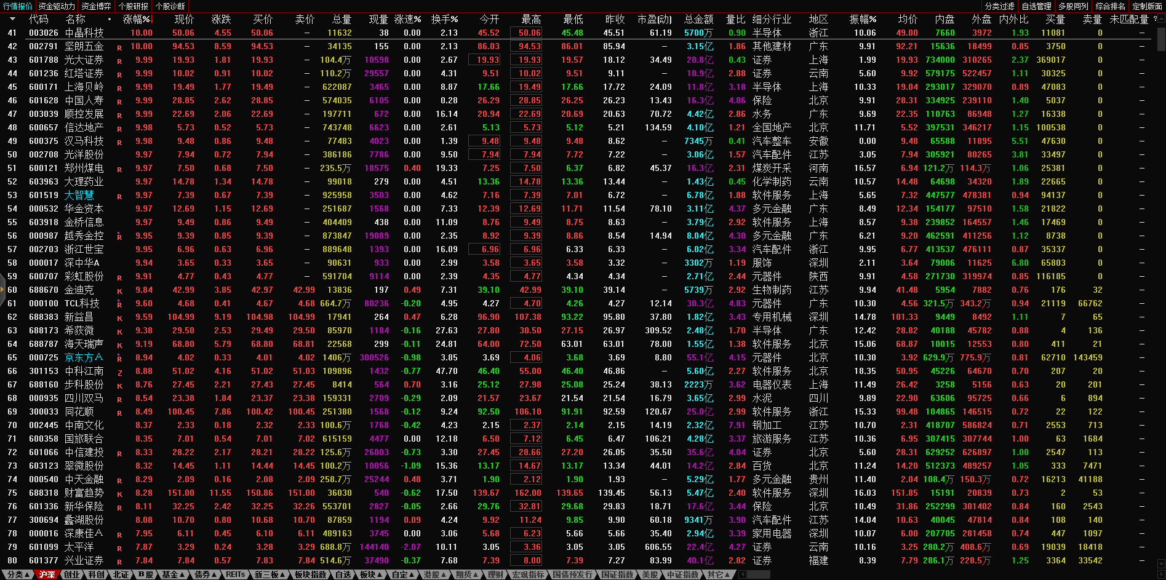Click the R marker beside 中国人寿

click(x=119, y=101)
